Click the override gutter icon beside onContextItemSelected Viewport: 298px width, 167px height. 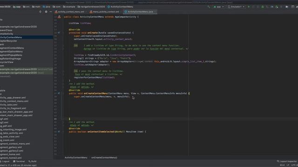pyautogui.click(x=59, y=132)
